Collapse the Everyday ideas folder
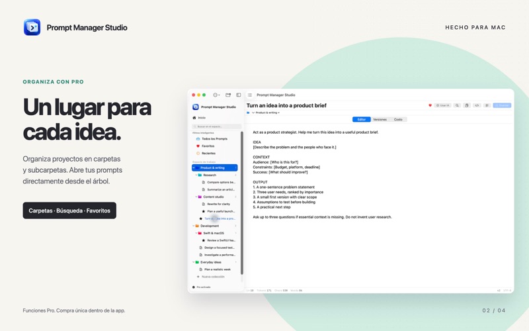Screen dimensions: 529x331 tap(194, 262)
